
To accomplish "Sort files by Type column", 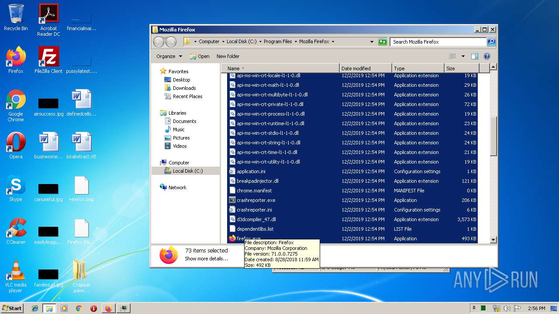I will click(418, 68).
